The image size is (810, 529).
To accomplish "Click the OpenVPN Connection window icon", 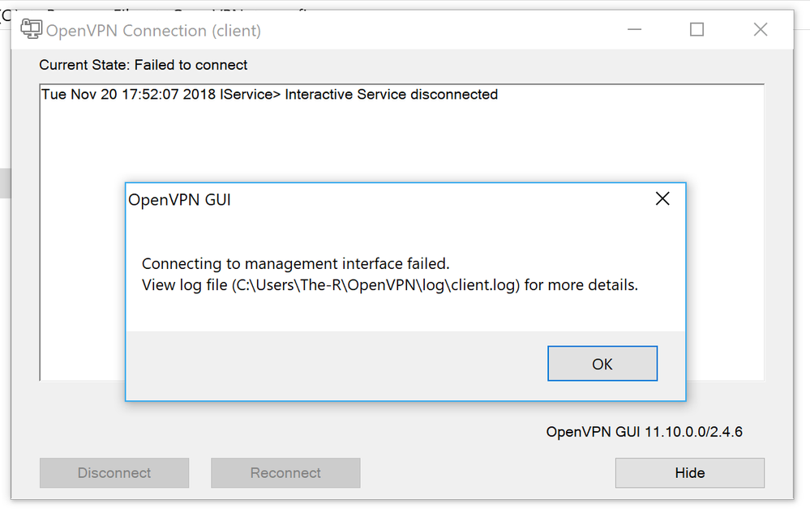I will [31, 29].
